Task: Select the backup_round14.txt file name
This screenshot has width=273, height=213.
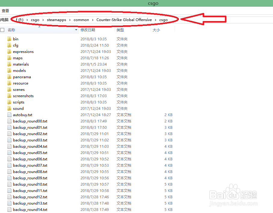Action: [30, 209]
